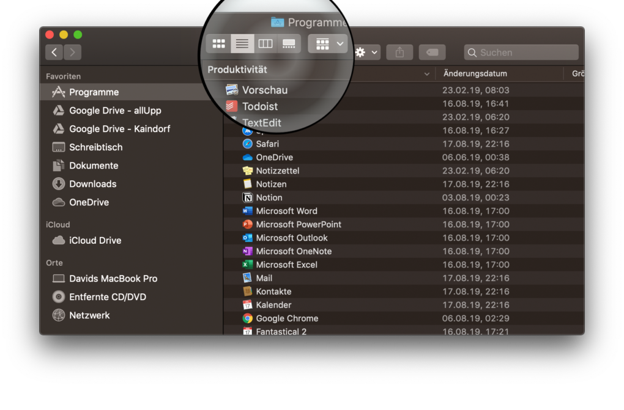Click the Edit Tags toolbar button
The width and height of the screenshot is (624, 410).
(x=432, y=52)
